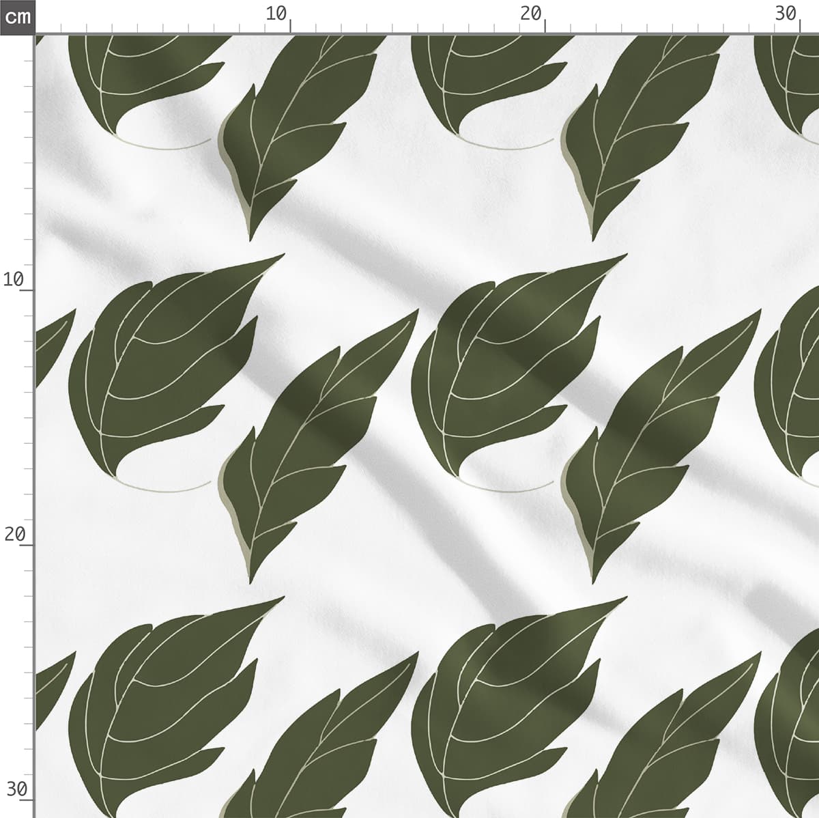Click the 20 mark on the left ruler
The image size is (819, 818).
(14, 535)
